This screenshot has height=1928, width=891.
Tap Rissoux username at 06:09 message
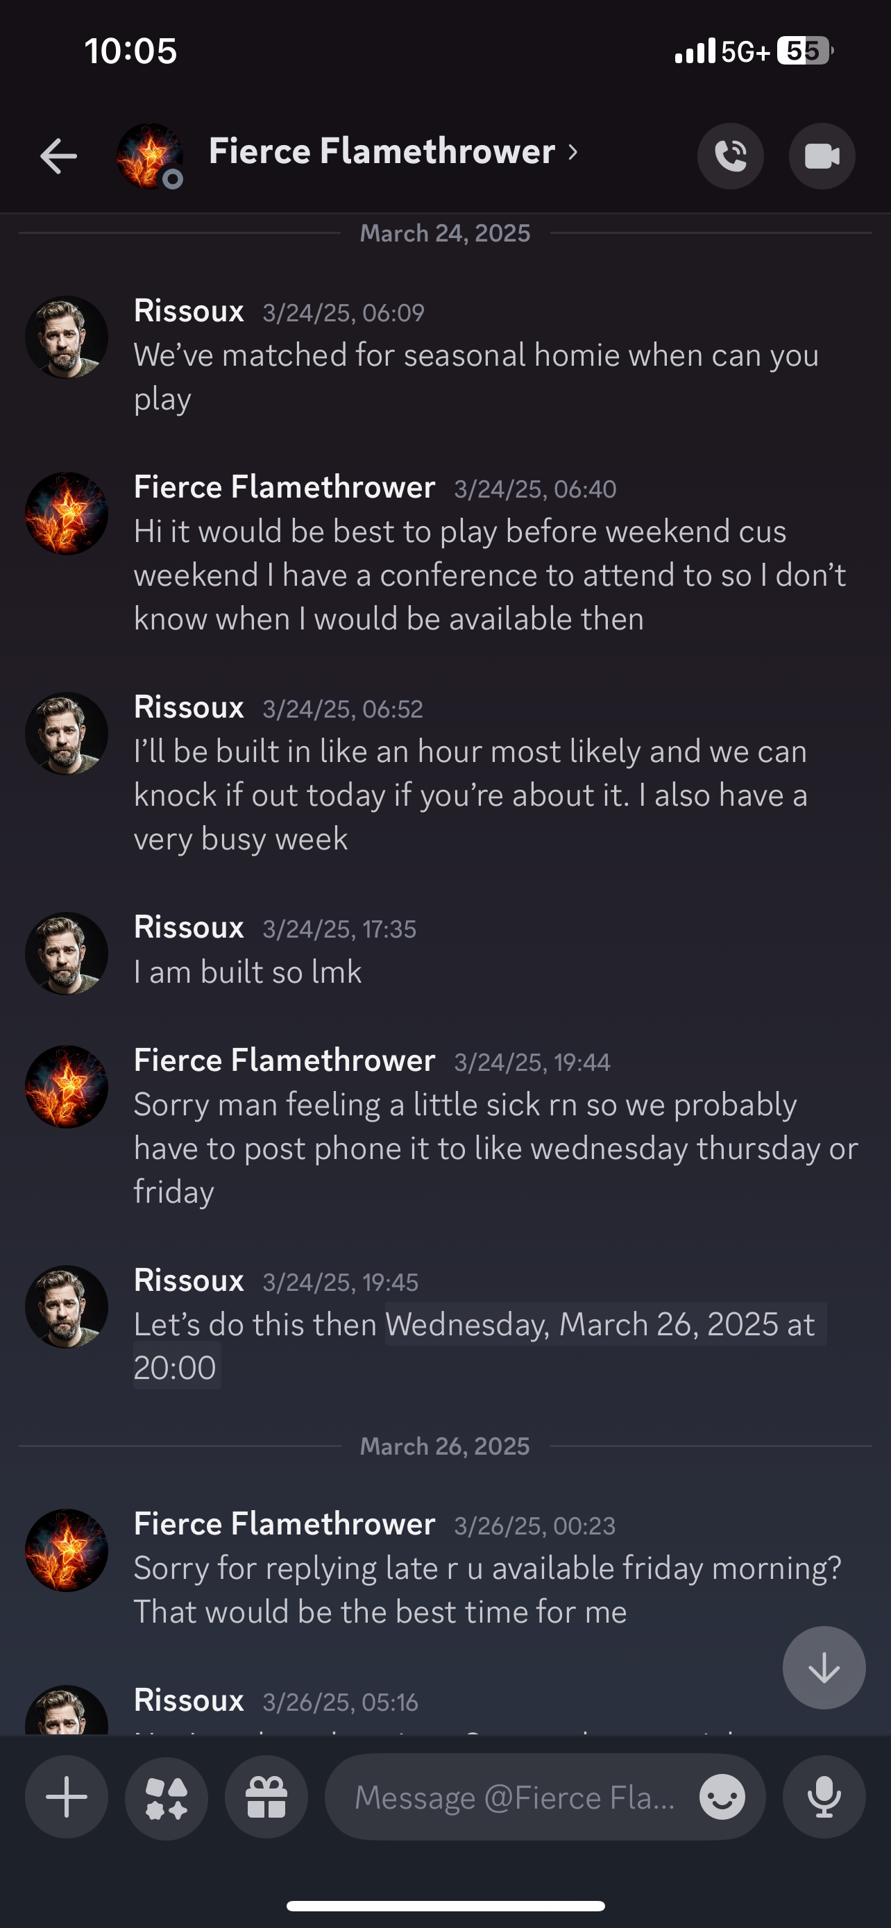(x=189, y=311)
